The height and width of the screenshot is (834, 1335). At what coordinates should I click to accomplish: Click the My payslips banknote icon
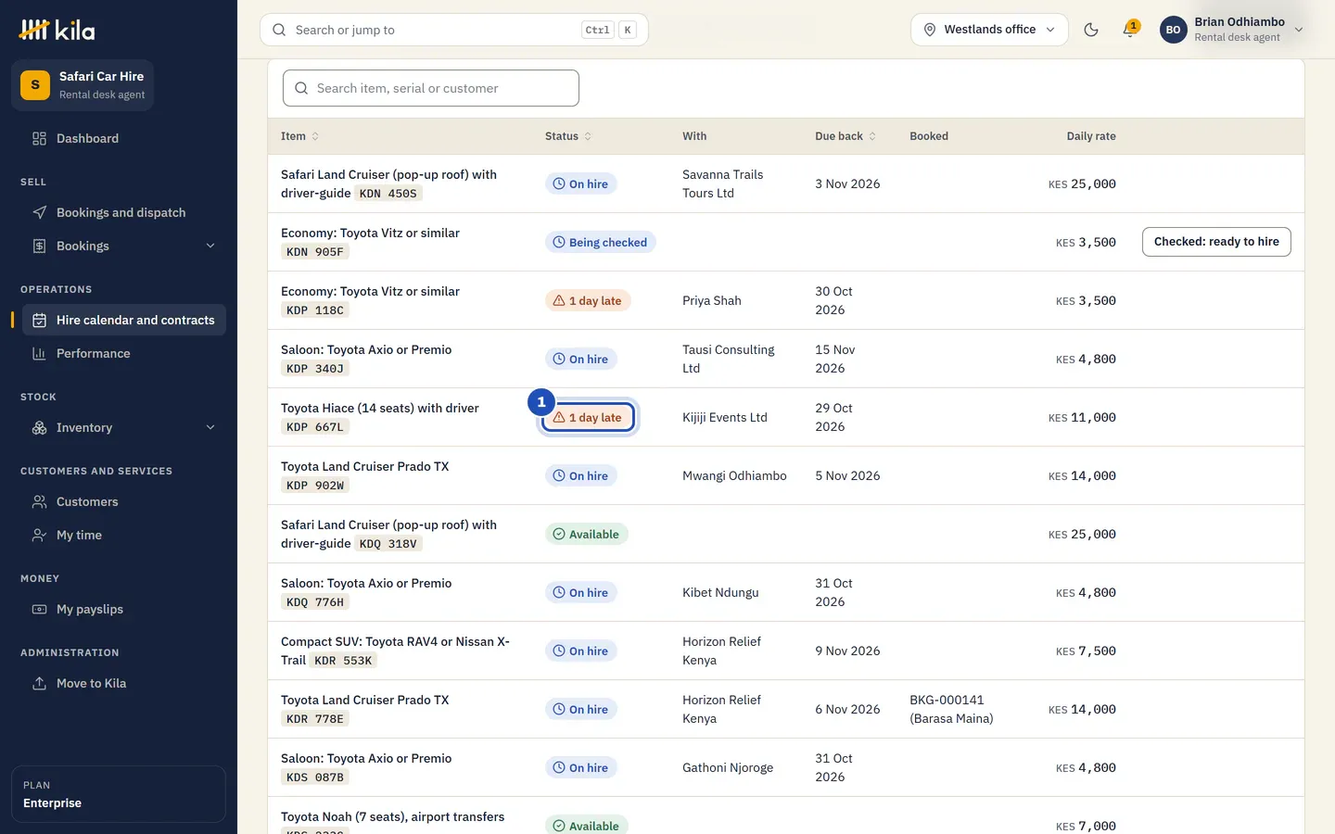click(x=39, y=610)
